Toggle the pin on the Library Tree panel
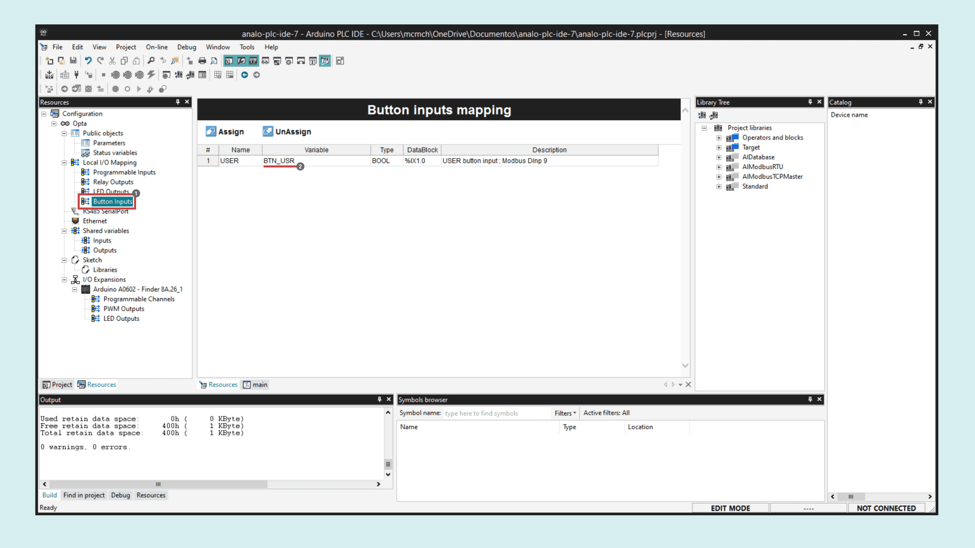 tap(810, 102)
